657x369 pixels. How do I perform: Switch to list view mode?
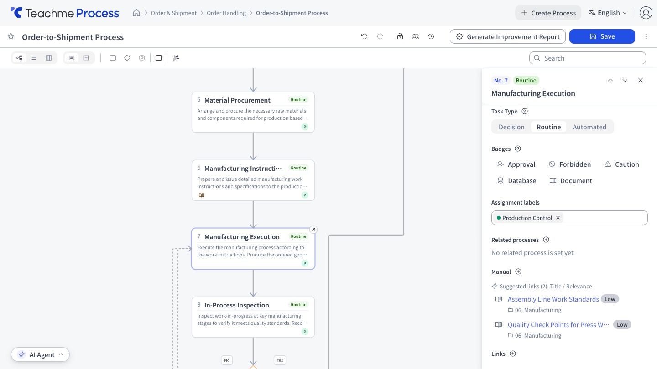[x=34, y=58]
